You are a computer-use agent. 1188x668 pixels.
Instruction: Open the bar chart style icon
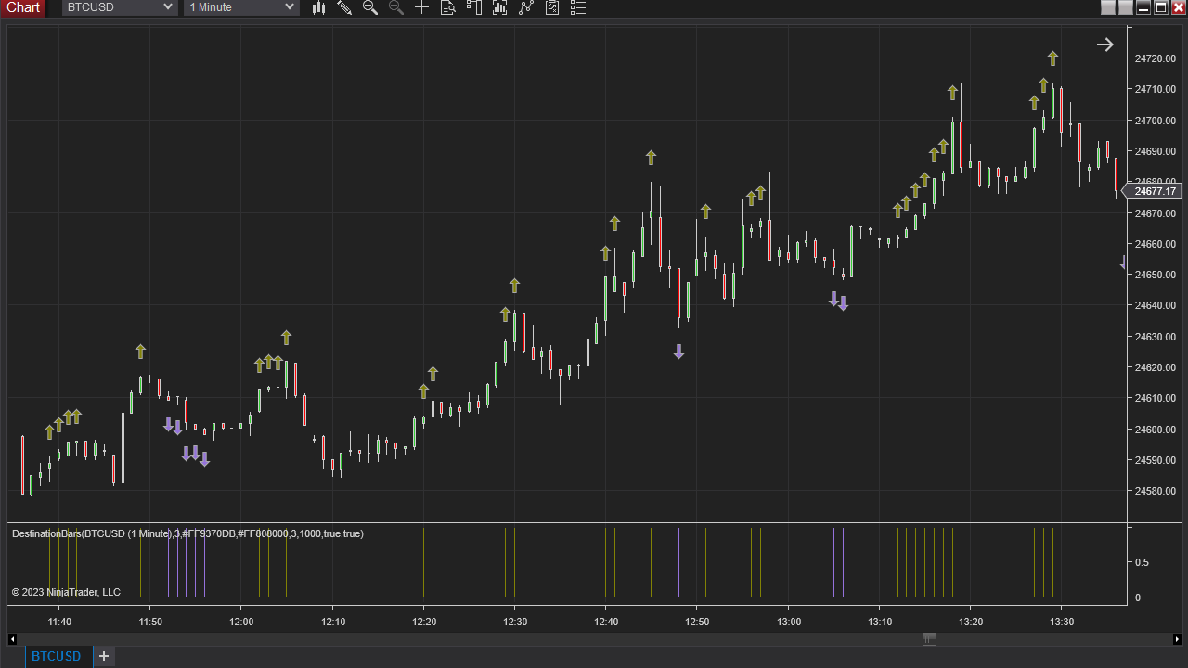point(318,7)
